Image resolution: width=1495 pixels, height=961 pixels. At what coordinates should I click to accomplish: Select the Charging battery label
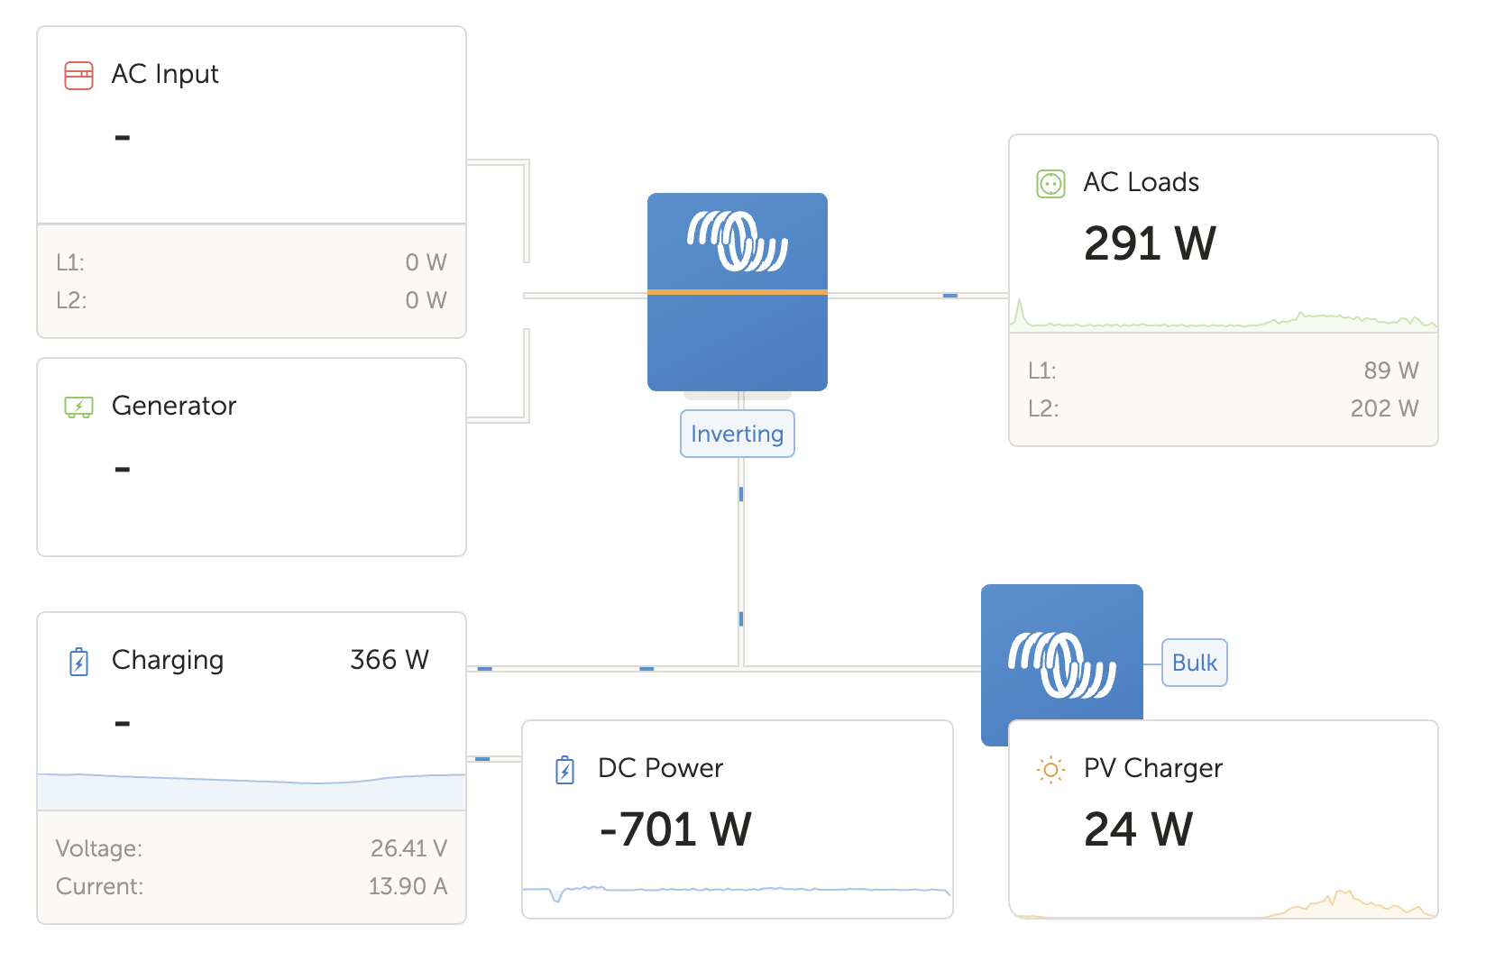(168, 660)
